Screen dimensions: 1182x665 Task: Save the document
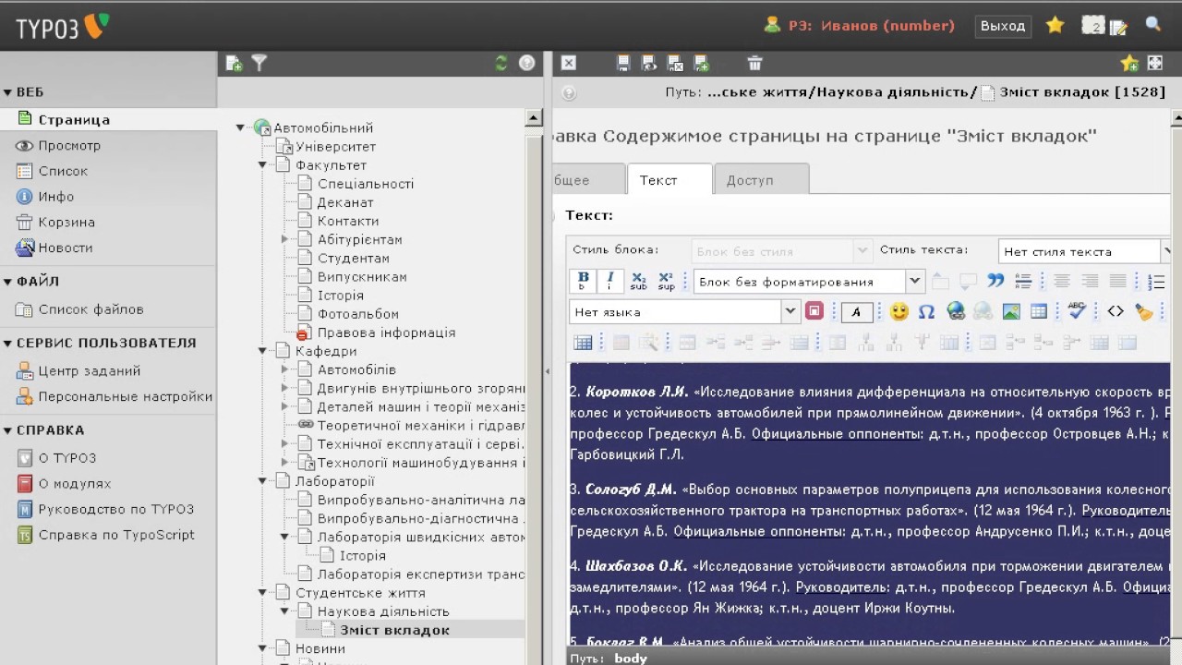[x=623, y=63]
